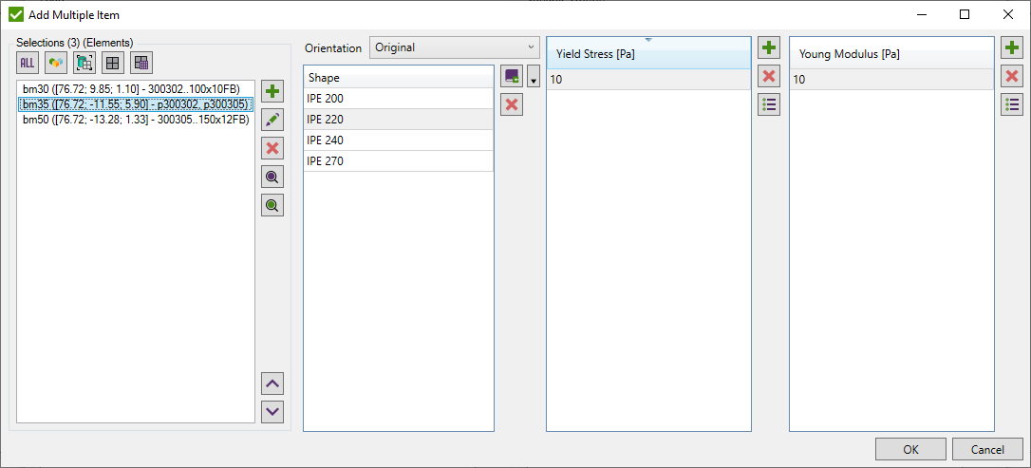
Task: Sort by Yield Stress [Pa] column header
Action: click(648, 54)
